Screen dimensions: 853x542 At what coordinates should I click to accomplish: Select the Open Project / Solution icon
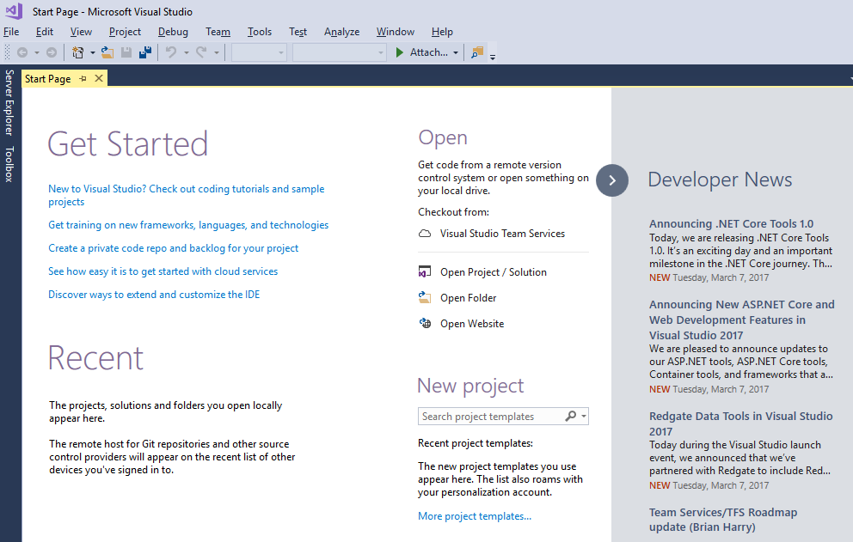[426, 271]
